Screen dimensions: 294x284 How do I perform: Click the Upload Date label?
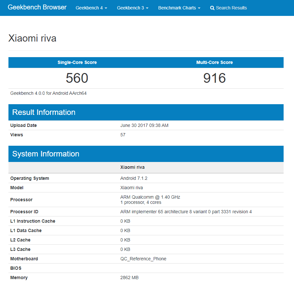point(23,125)
